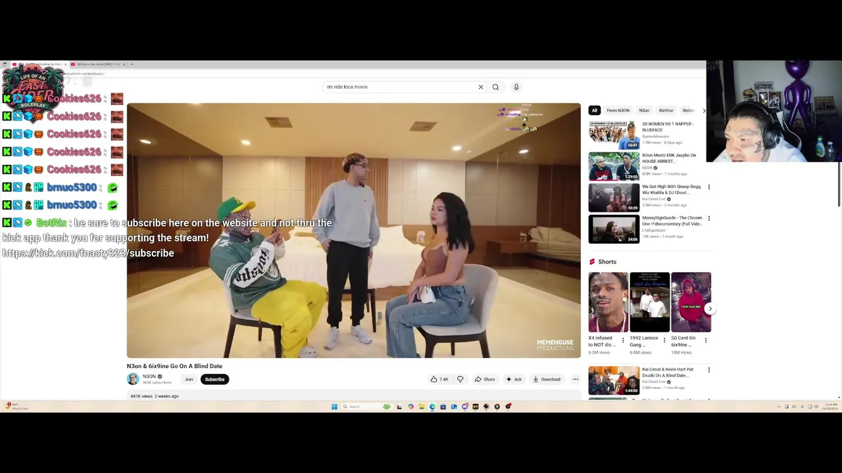Like the video with thumbs up
This screenshot has width=842, height=473.
tap(439, 379)
